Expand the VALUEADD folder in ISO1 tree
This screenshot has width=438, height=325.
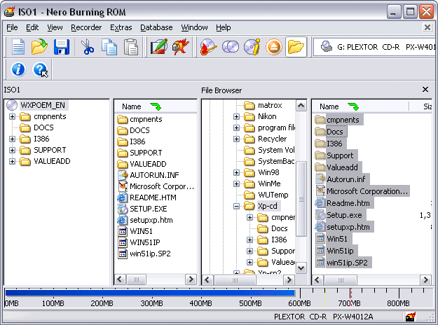(12, 161)
